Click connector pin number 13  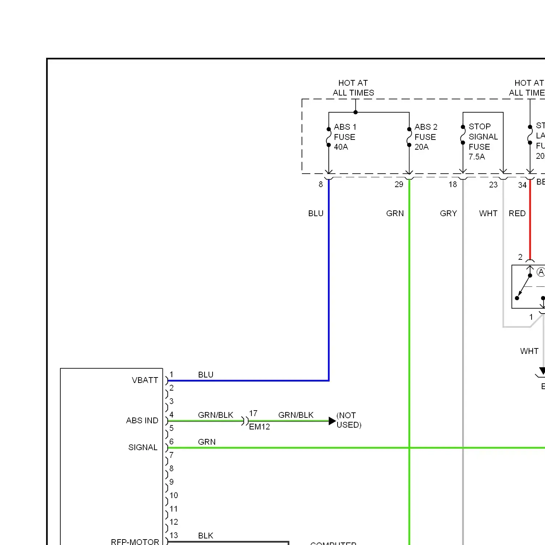coord(174,536)
